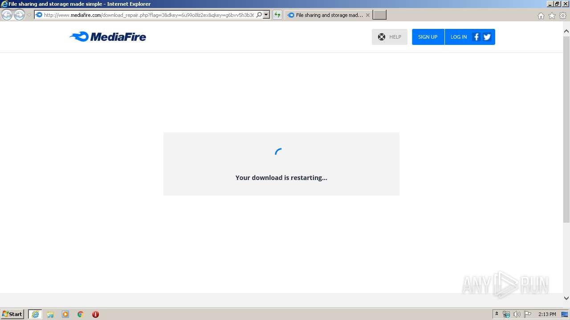Open the Tools gear icon

(x=563, y=16)
